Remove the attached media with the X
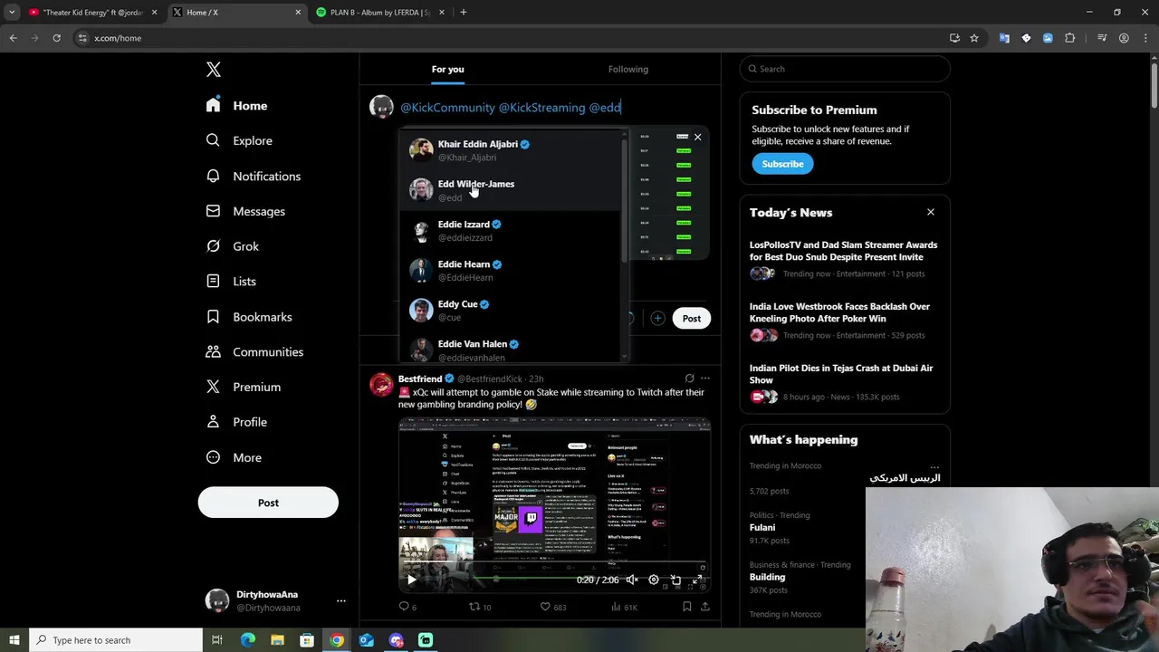 pyautogui.click(x=697, y=137)
